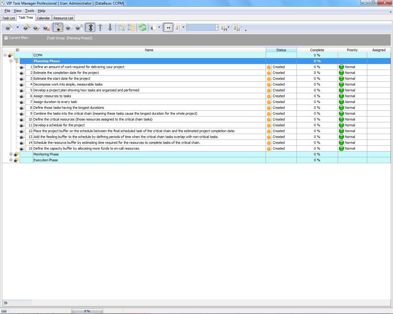Enable the Current filter checkbox

(x=6, y=38)
